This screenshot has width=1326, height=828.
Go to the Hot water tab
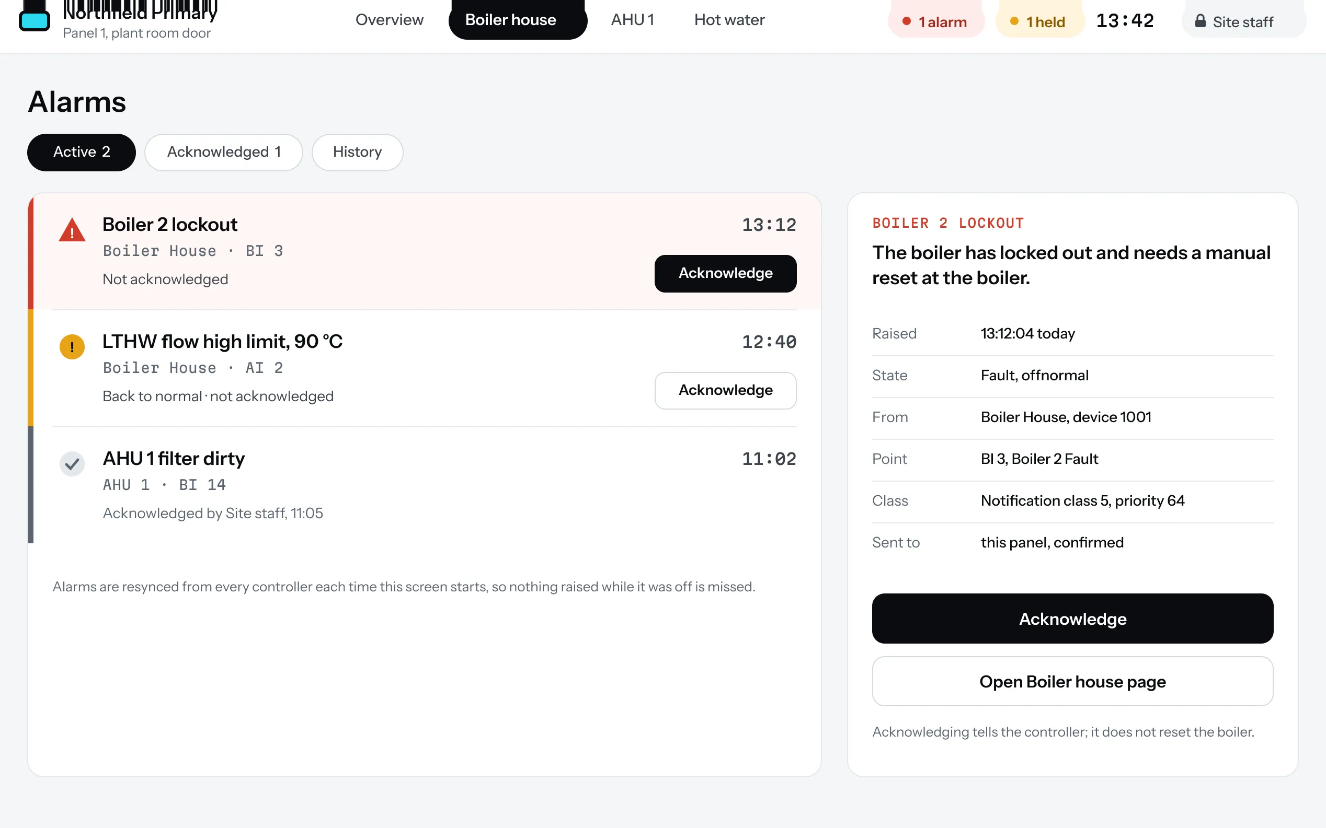point(729,20)
